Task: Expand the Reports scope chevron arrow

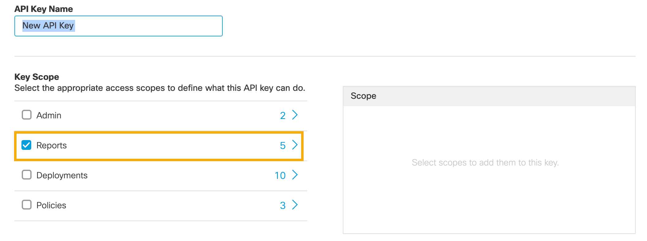Action: point(295,145)
